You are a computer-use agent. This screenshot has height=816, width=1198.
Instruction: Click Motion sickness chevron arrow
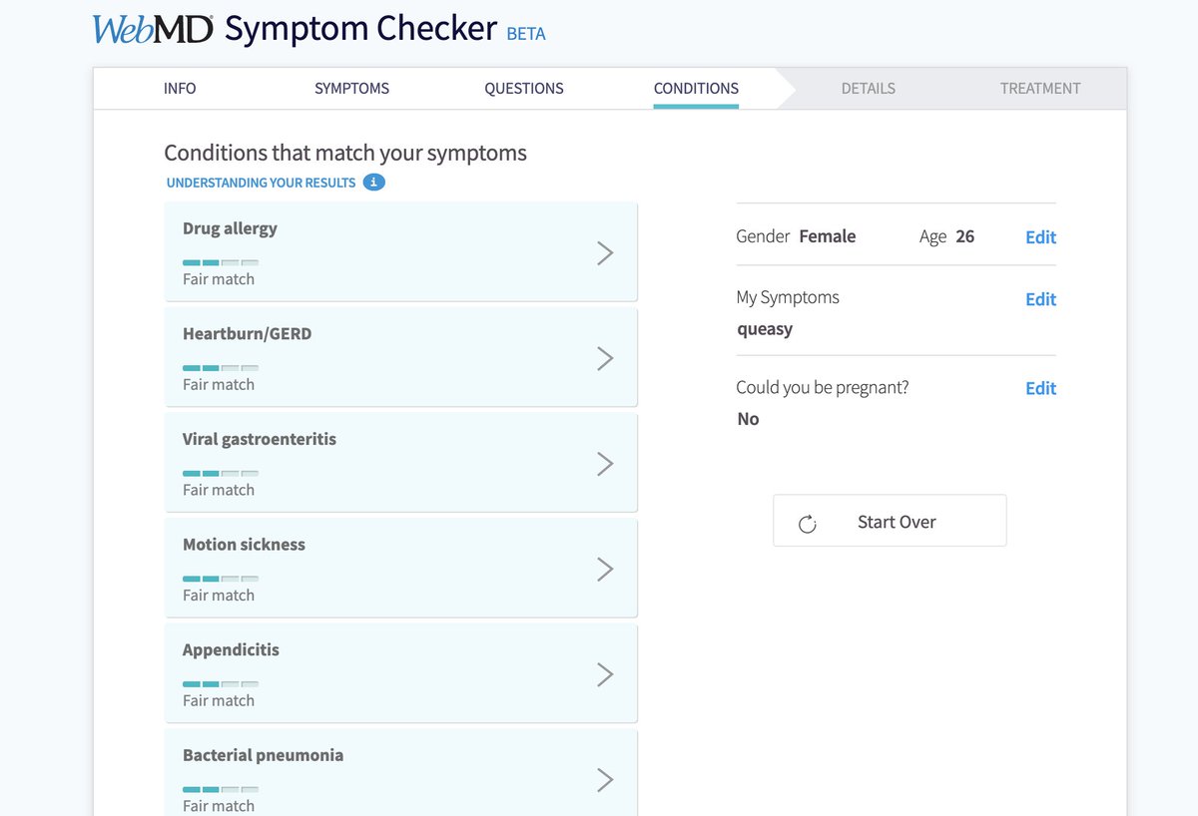point(605,570)
